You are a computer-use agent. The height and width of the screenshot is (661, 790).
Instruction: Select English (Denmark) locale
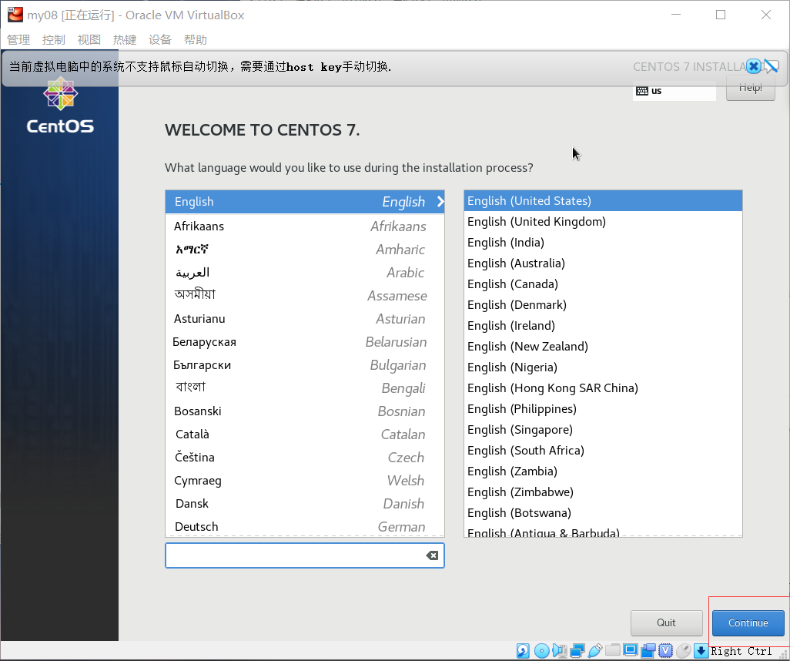tap(603, 305)
